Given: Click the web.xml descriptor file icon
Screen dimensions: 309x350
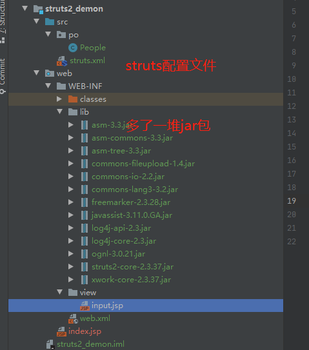Looking at the screenshot, I should click(73, 319).
